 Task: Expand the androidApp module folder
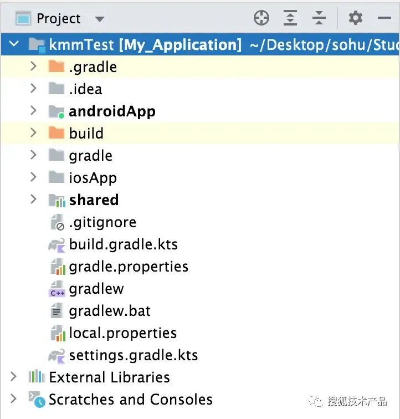(x=33, y=110)
